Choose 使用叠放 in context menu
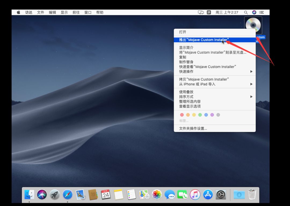 (x=215, y=92)
